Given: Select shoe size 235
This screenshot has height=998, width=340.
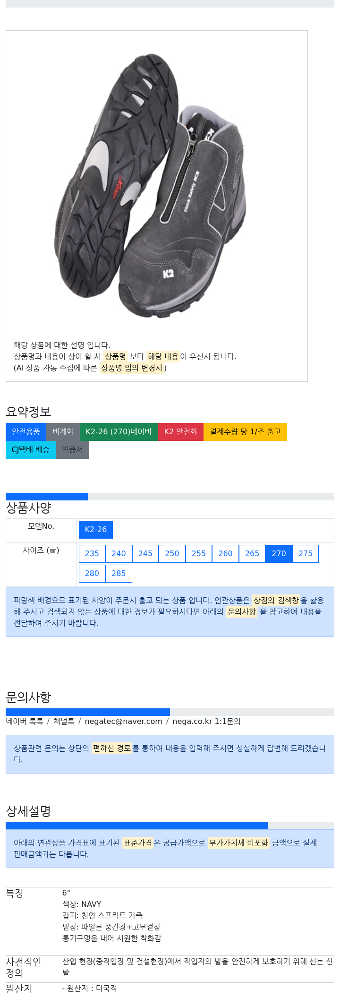Looking at the screenshot, I should 92,554.
